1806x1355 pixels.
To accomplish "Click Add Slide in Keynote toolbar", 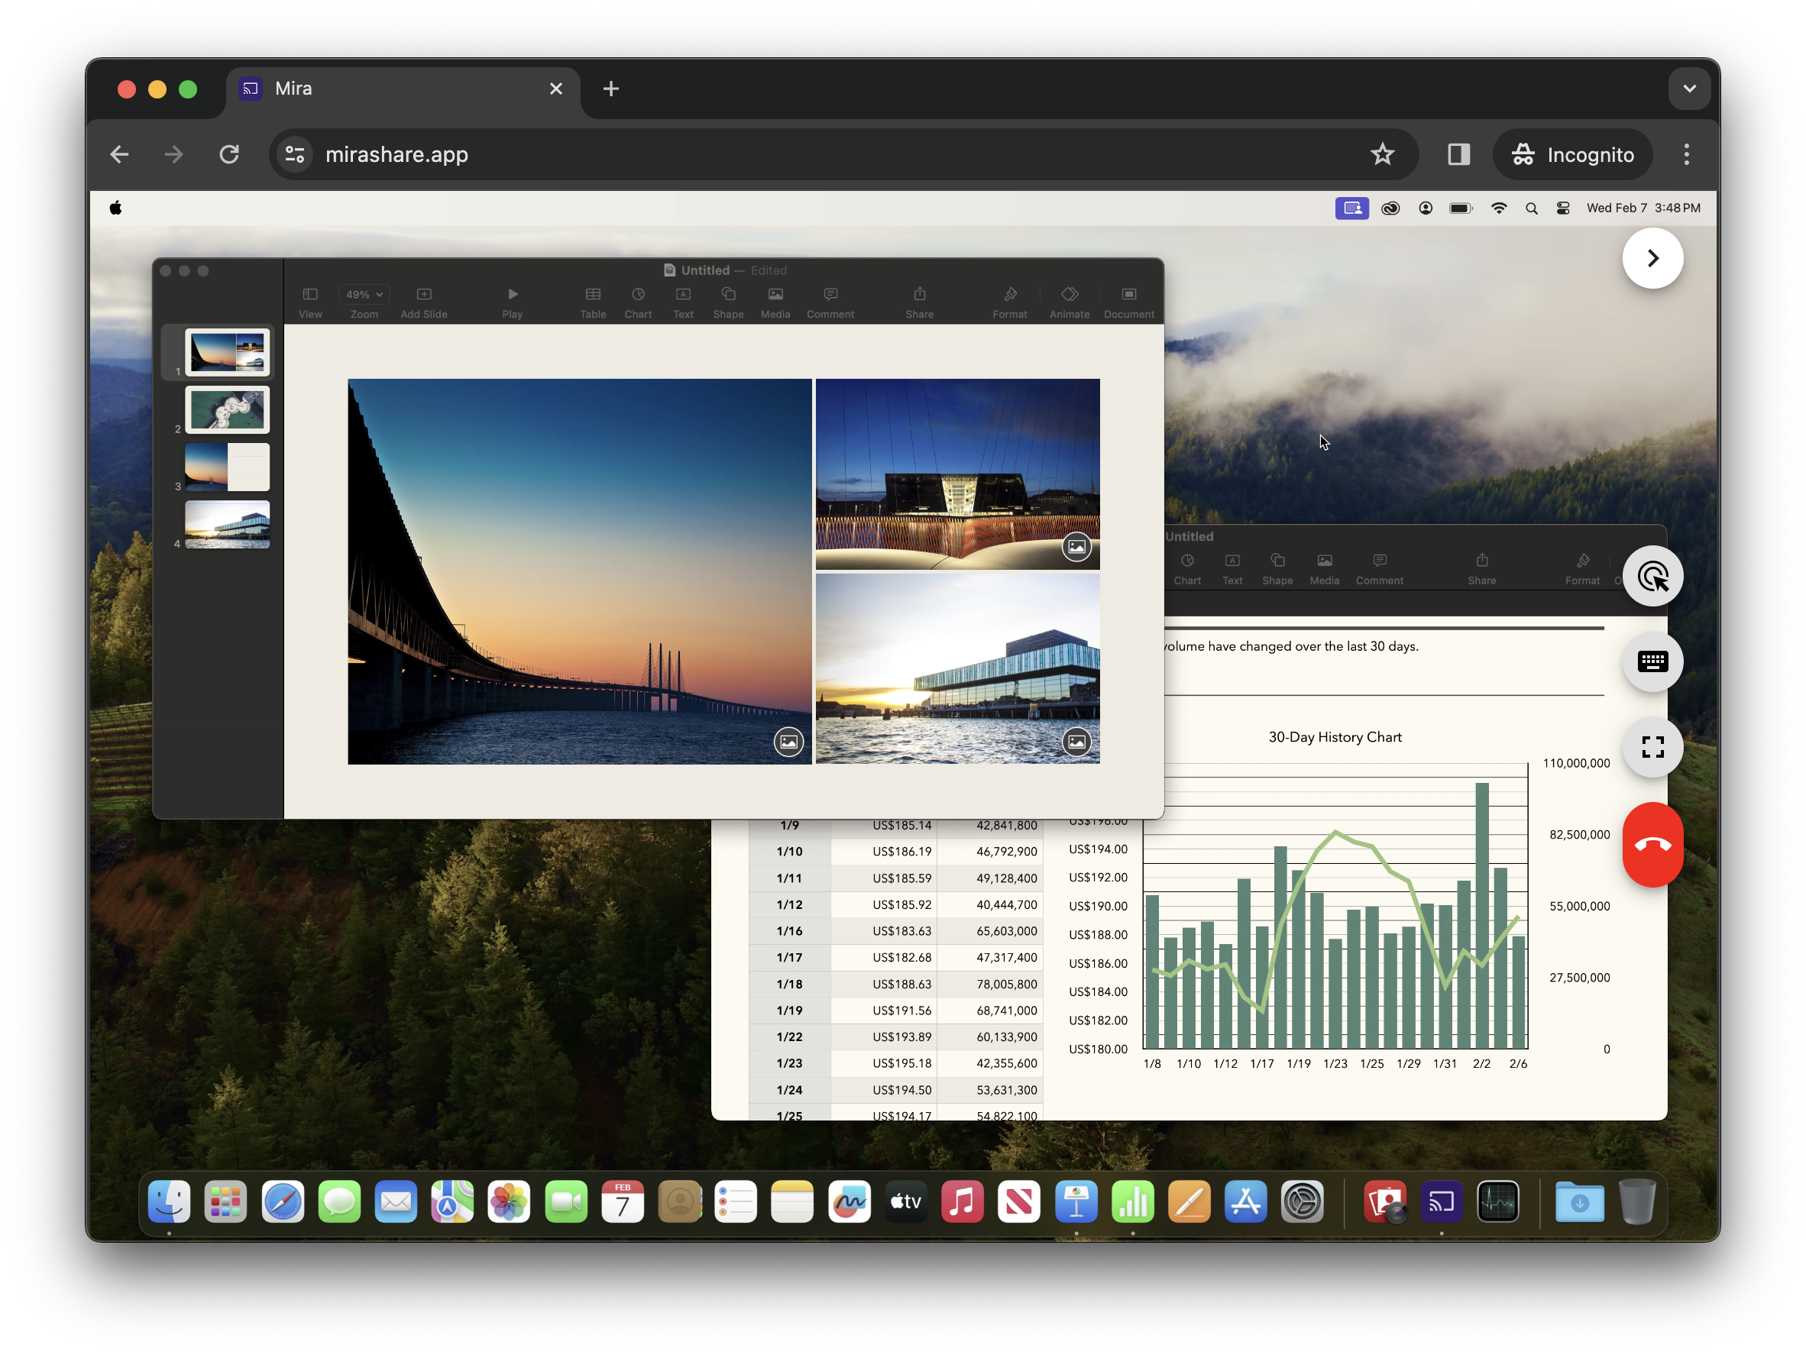I will point(424,295).
